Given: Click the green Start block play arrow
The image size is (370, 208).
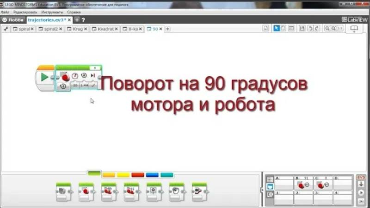Looking at the screenshot, I should click(x=44, y=77).
